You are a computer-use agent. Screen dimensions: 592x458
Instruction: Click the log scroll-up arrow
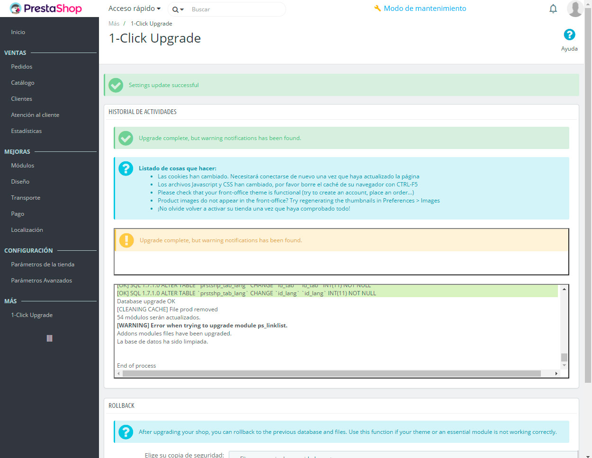[564, 289]
